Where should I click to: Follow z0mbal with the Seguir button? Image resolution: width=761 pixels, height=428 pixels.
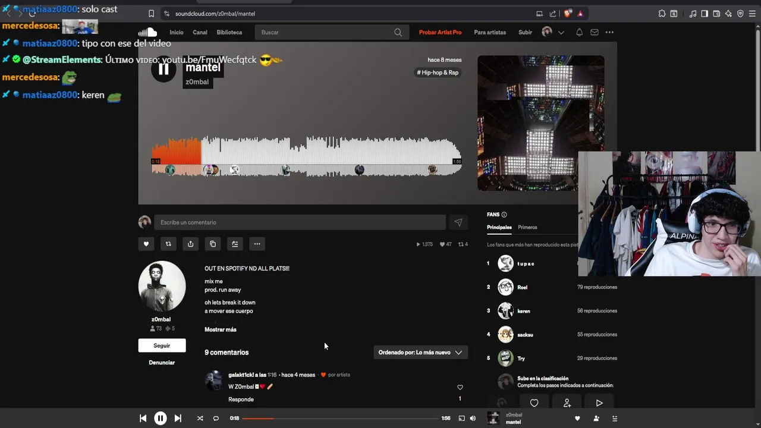(x=162, y=345)
